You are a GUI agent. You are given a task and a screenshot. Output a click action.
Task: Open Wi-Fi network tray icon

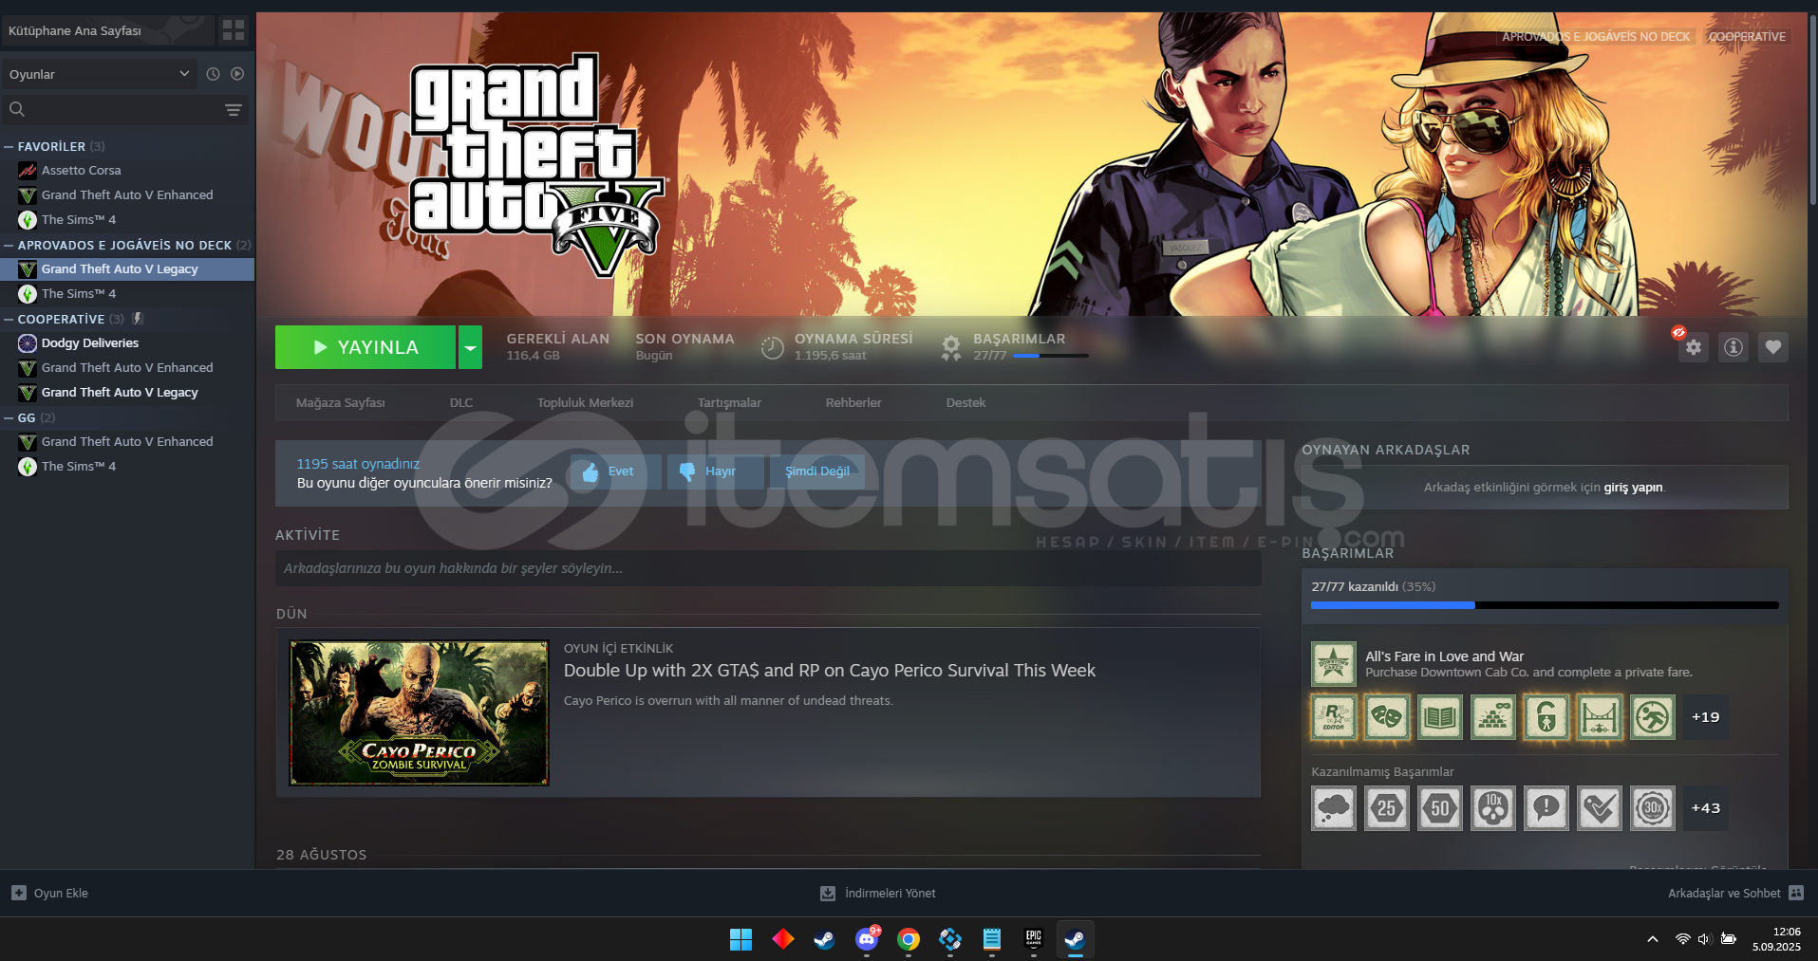pyautogui.click(x=1682, y=939)
